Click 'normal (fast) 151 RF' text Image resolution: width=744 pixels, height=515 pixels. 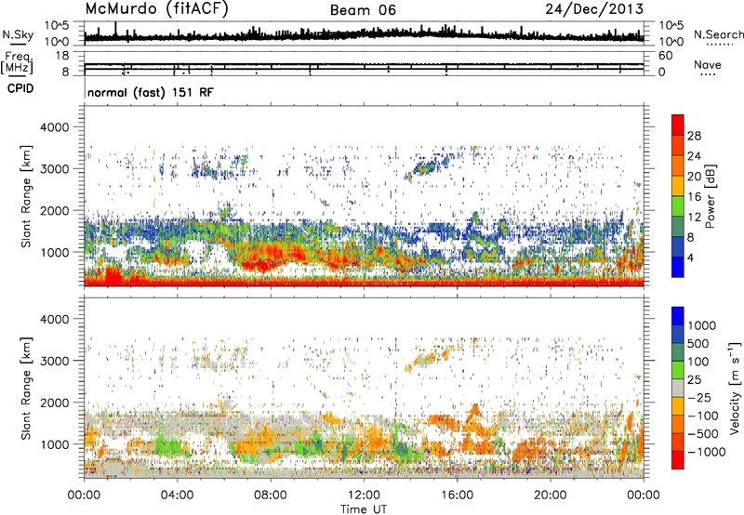click(151, 92)
